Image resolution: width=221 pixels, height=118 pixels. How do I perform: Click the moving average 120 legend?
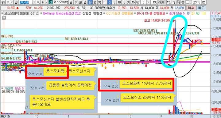click(x=204, y=13)
